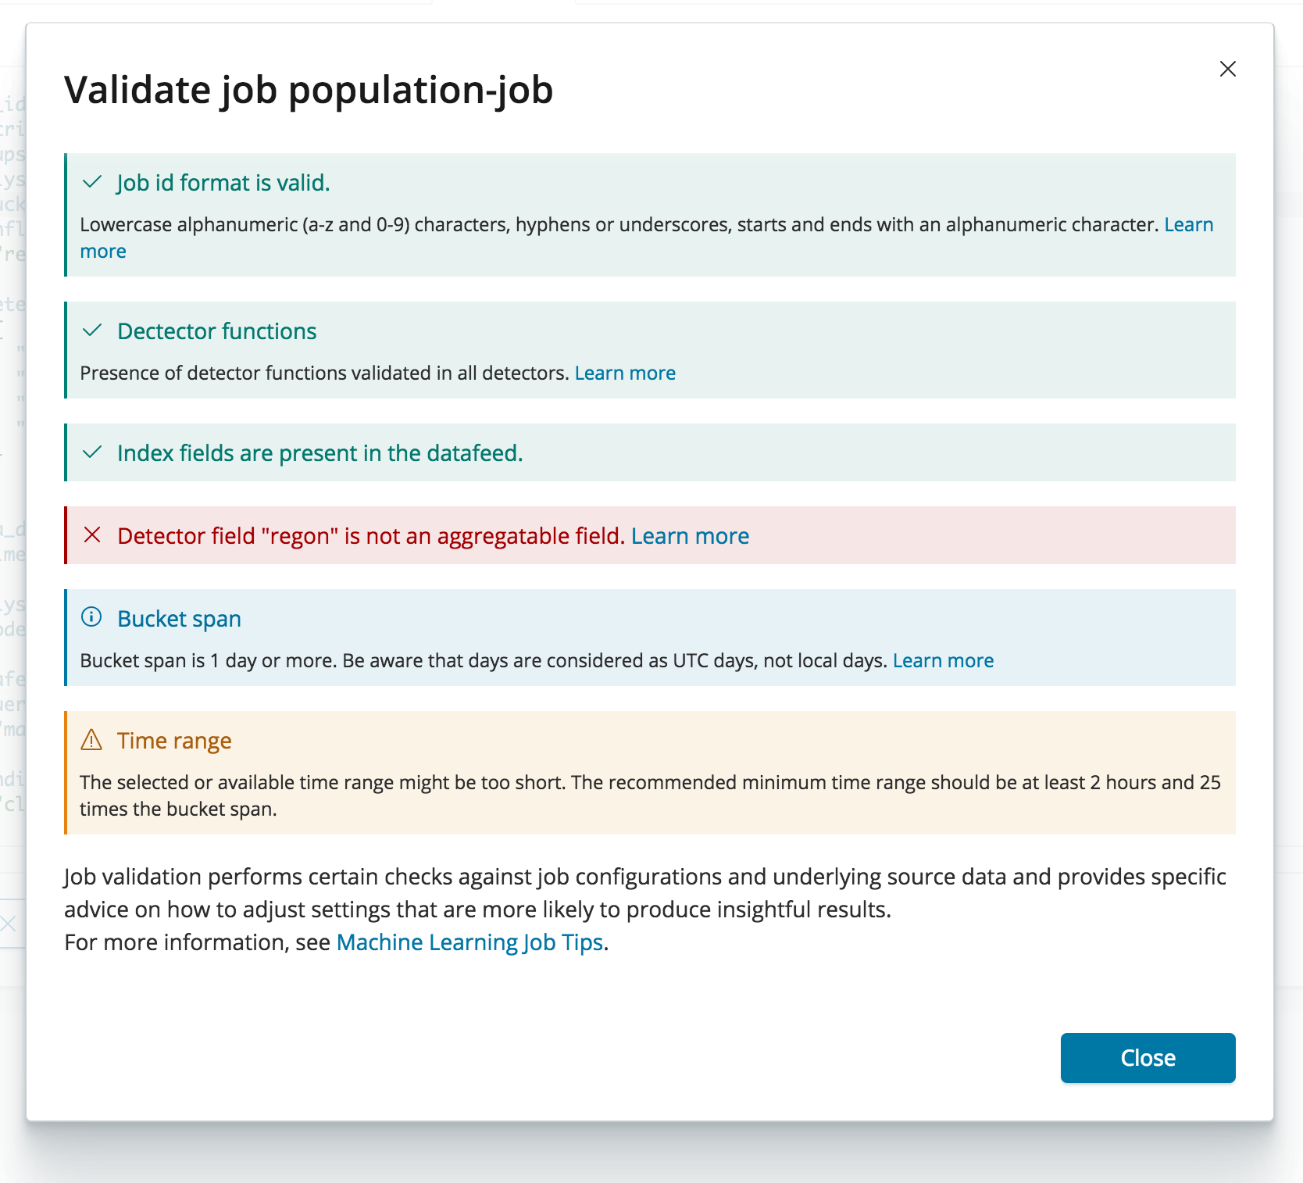Open the Machine Learning Job Tips link

(x=469, y=942)
